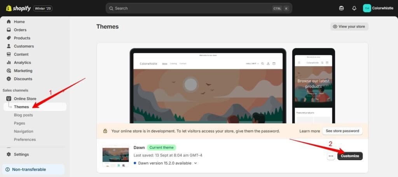The height and width of the screenshot is (177, 398).
Task: Open the Colorwhistle account menu
Action: pos(378,8)
